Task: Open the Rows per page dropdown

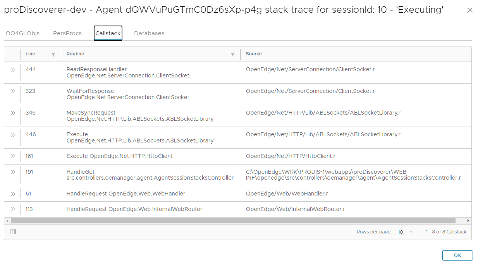Action: pyautogui.click(x=405, y=232)
